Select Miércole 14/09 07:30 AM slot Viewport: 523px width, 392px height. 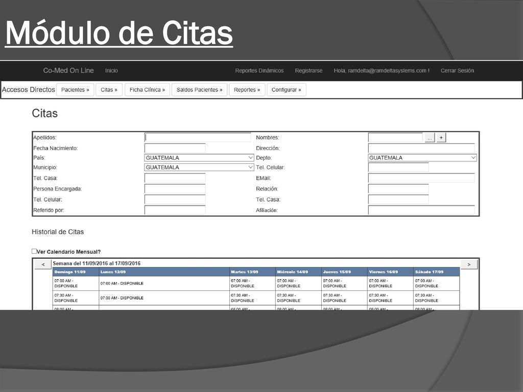point(298,298)
